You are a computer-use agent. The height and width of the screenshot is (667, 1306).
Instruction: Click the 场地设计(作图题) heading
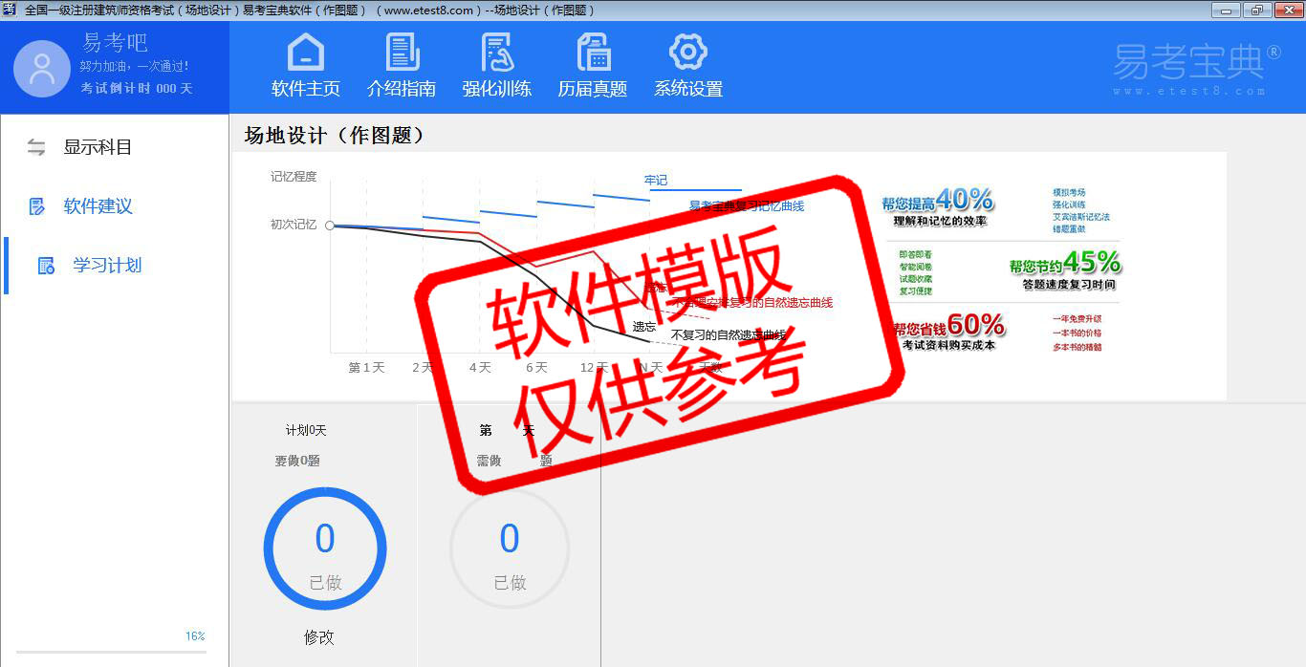point(334,136)
